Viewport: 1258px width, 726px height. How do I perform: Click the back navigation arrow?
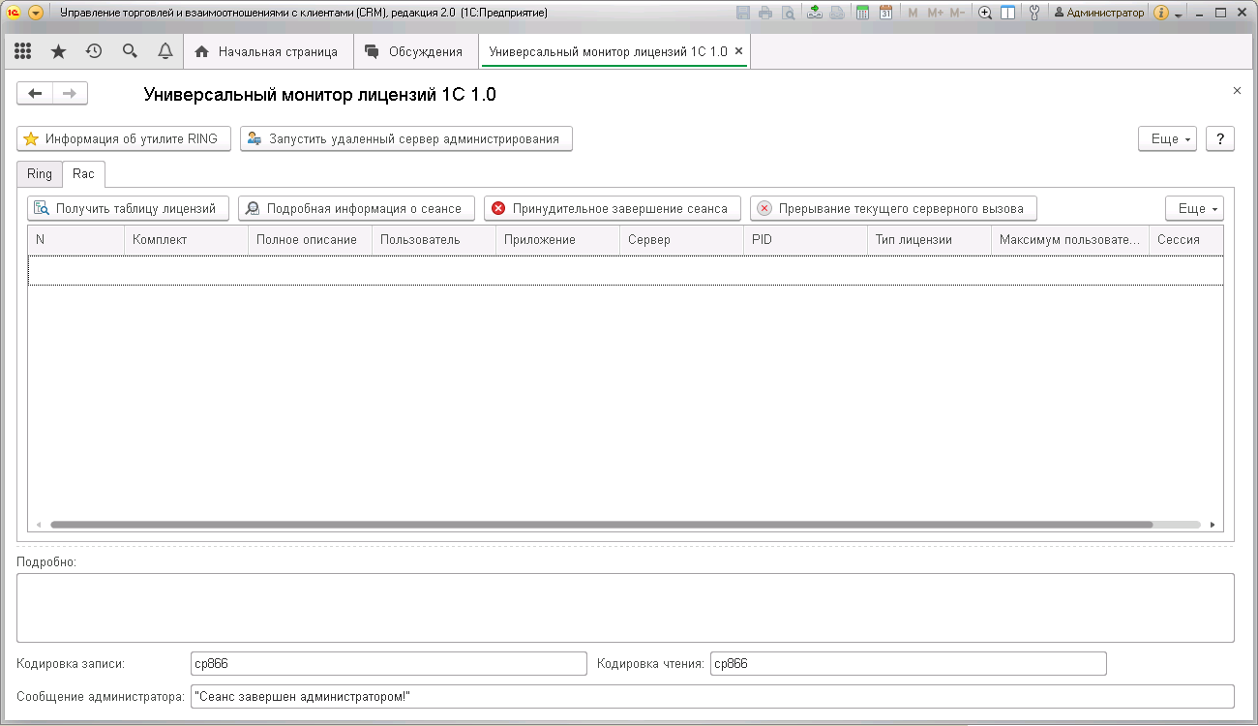(35, 93)
